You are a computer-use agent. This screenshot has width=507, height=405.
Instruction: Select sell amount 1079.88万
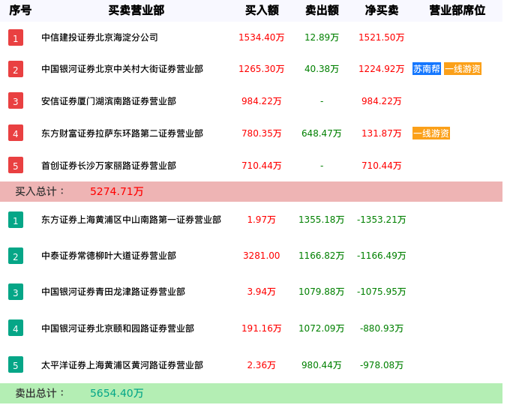click(322, 292)
